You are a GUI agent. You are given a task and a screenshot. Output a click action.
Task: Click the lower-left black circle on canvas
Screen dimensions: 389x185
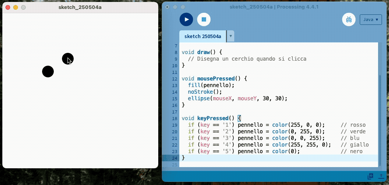pos(48,72)
